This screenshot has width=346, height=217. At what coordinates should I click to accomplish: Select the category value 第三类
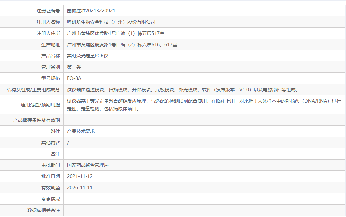74,67
